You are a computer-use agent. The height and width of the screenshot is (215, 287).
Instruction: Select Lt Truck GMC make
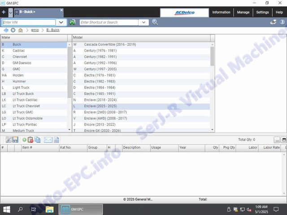click(34, 112)
